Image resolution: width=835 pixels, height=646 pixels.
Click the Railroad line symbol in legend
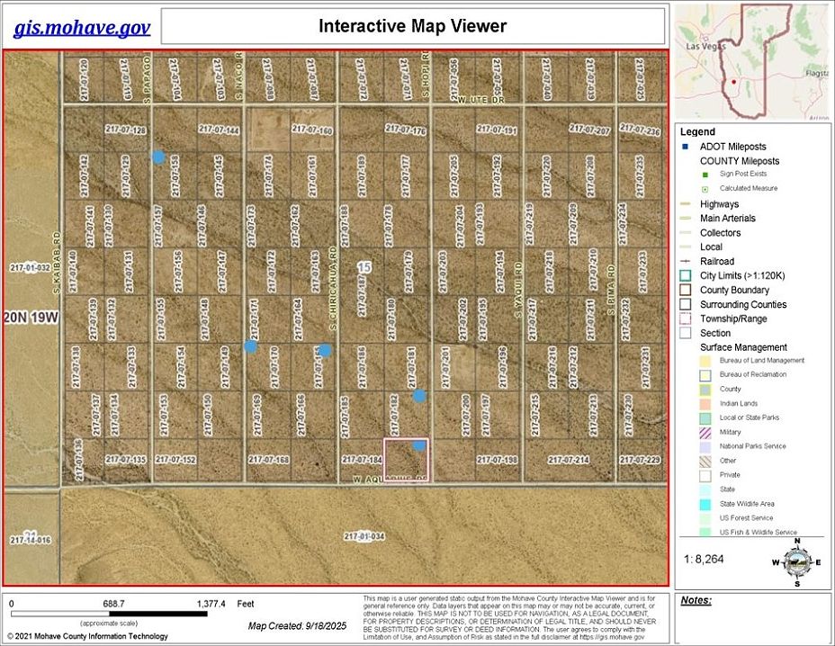click(x=685, y=262)
